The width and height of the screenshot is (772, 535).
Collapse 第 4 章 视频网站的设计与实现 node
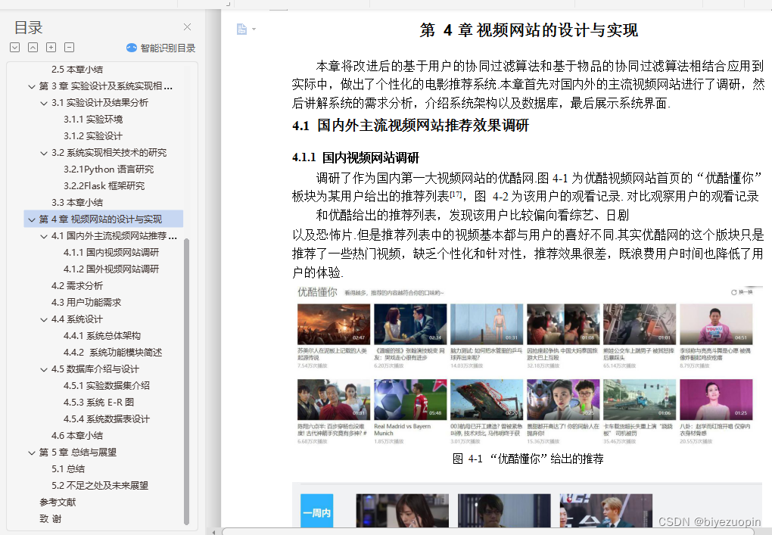[x=32, y=219]
